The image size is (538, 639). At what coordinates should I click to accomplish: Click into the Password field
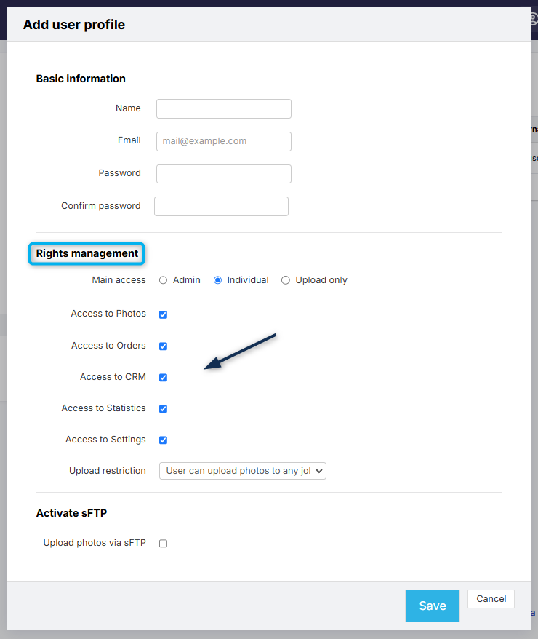pyautogui.click(x=223, y=174)
